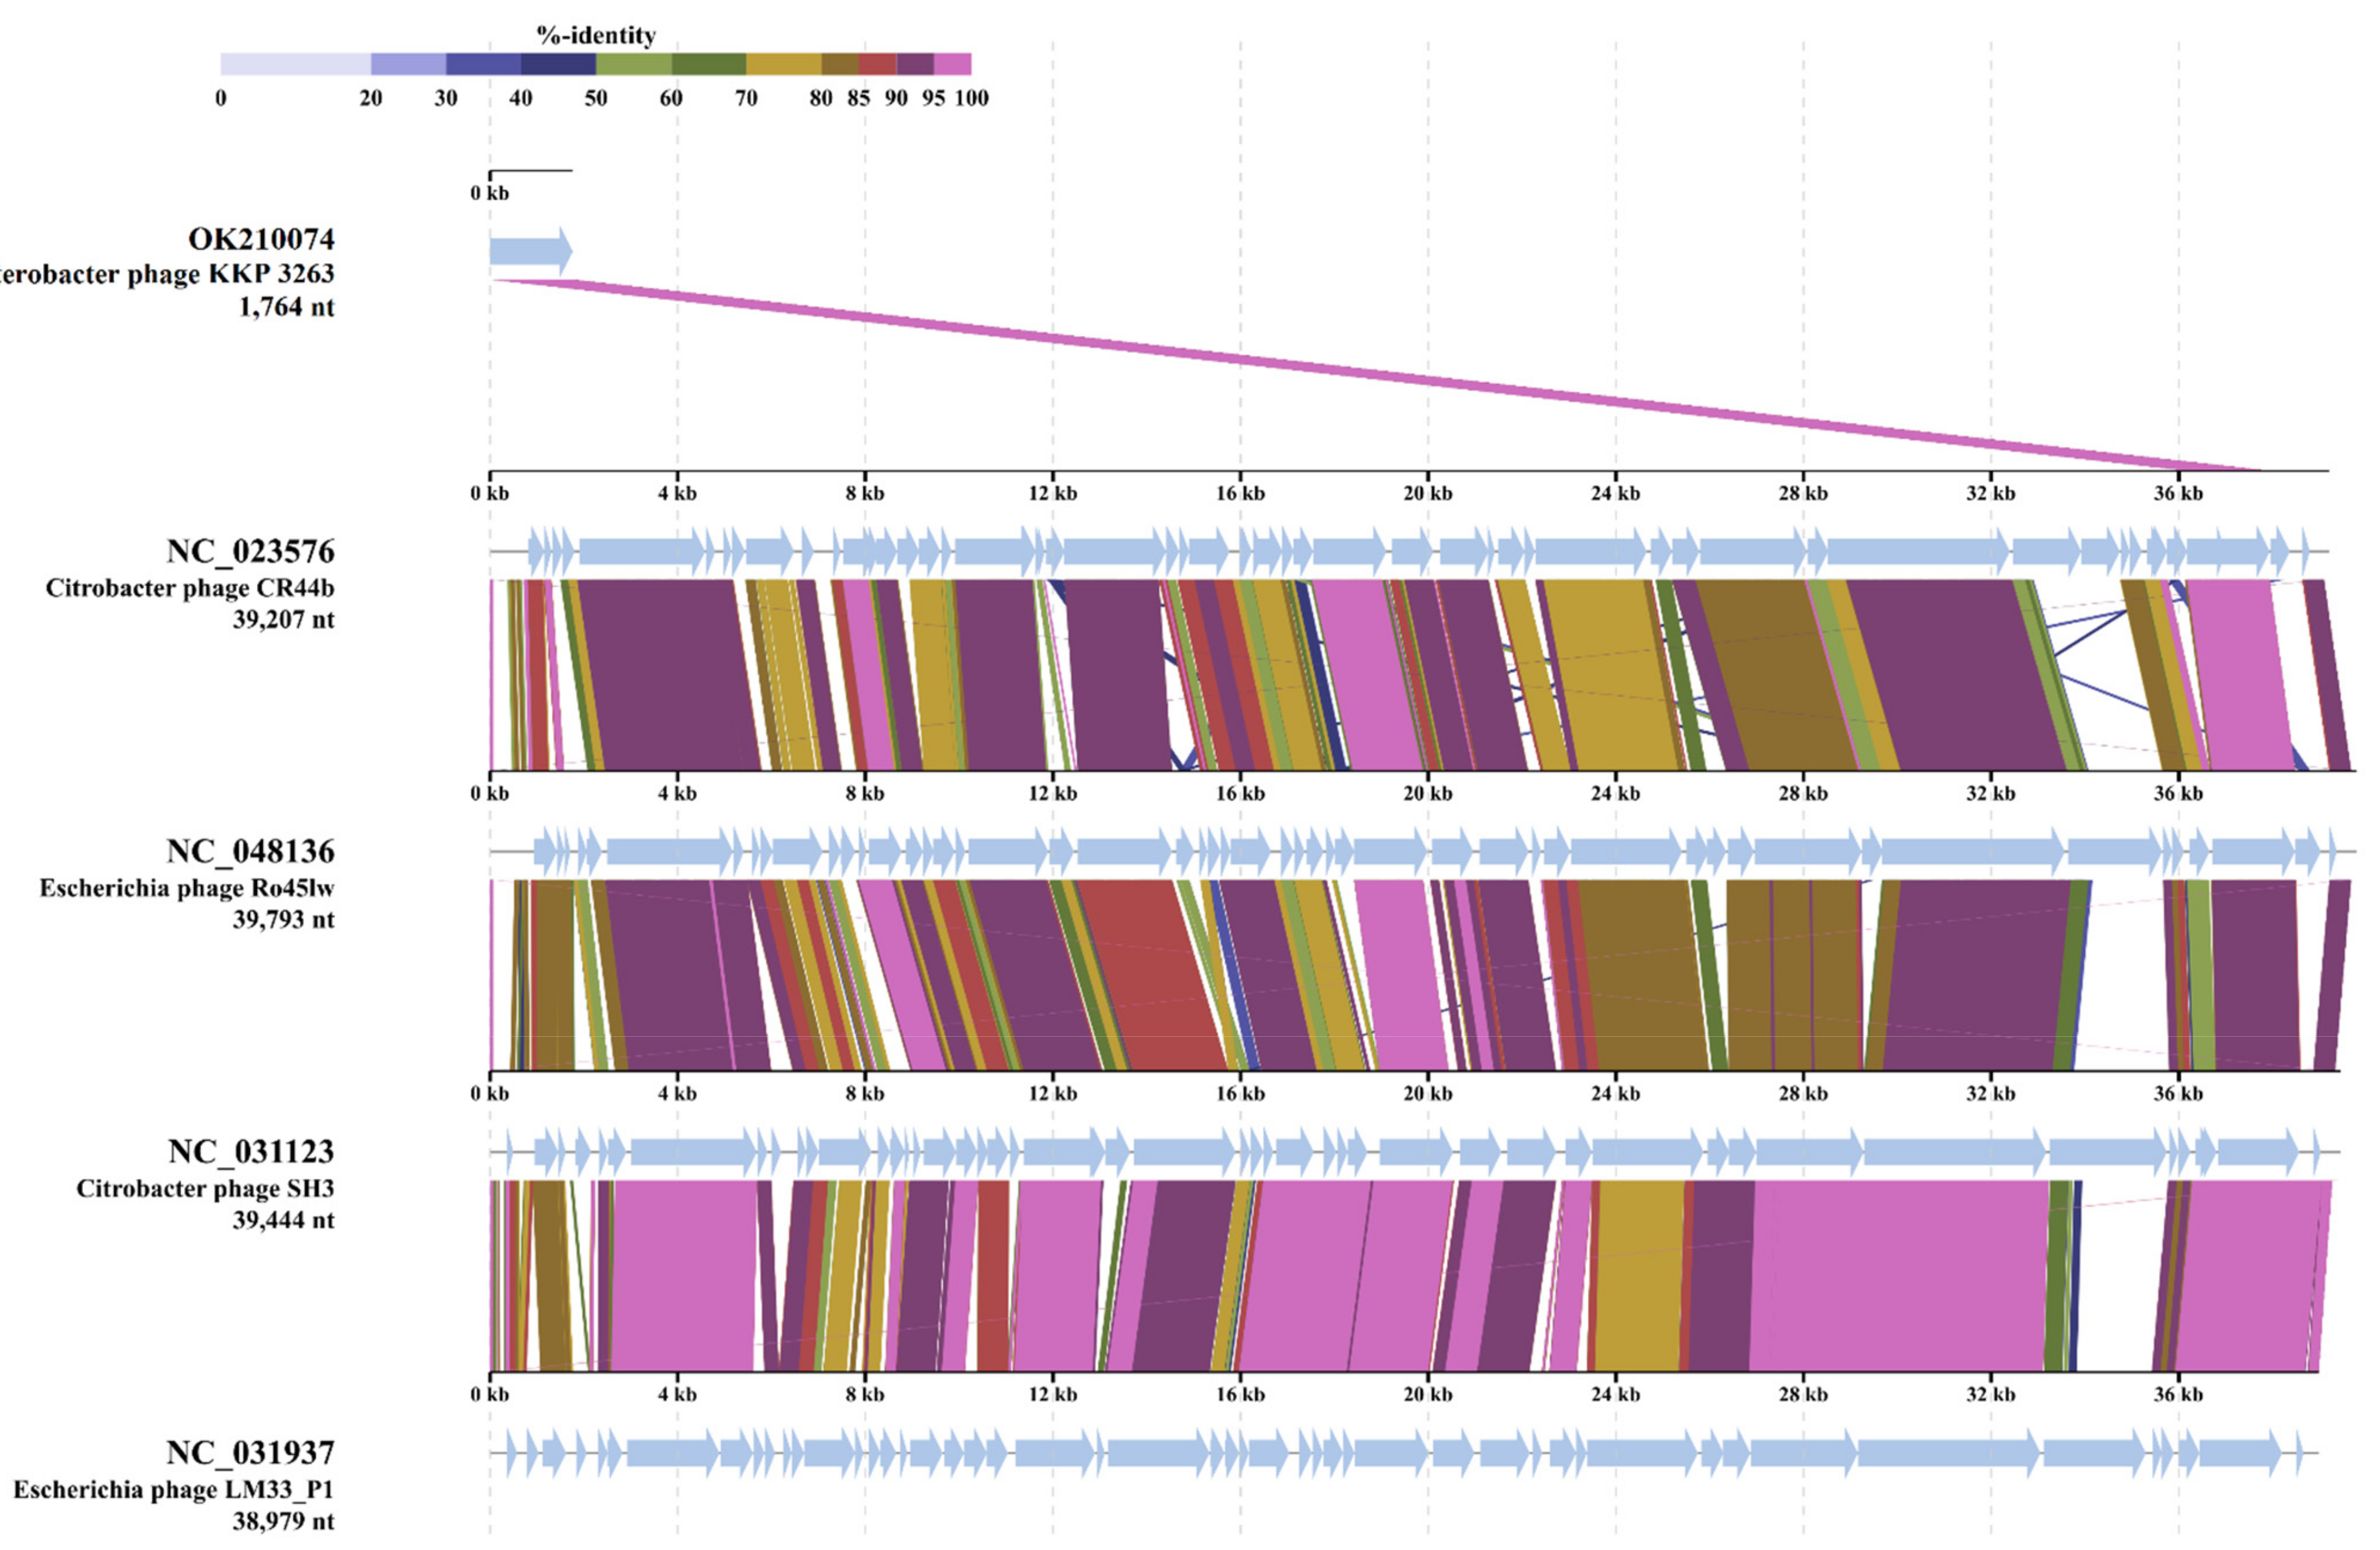The image size is (2380, 1550).
Task: Click 36 kb tick on topmost full-length axis
Action: [x=2178, y=493]
